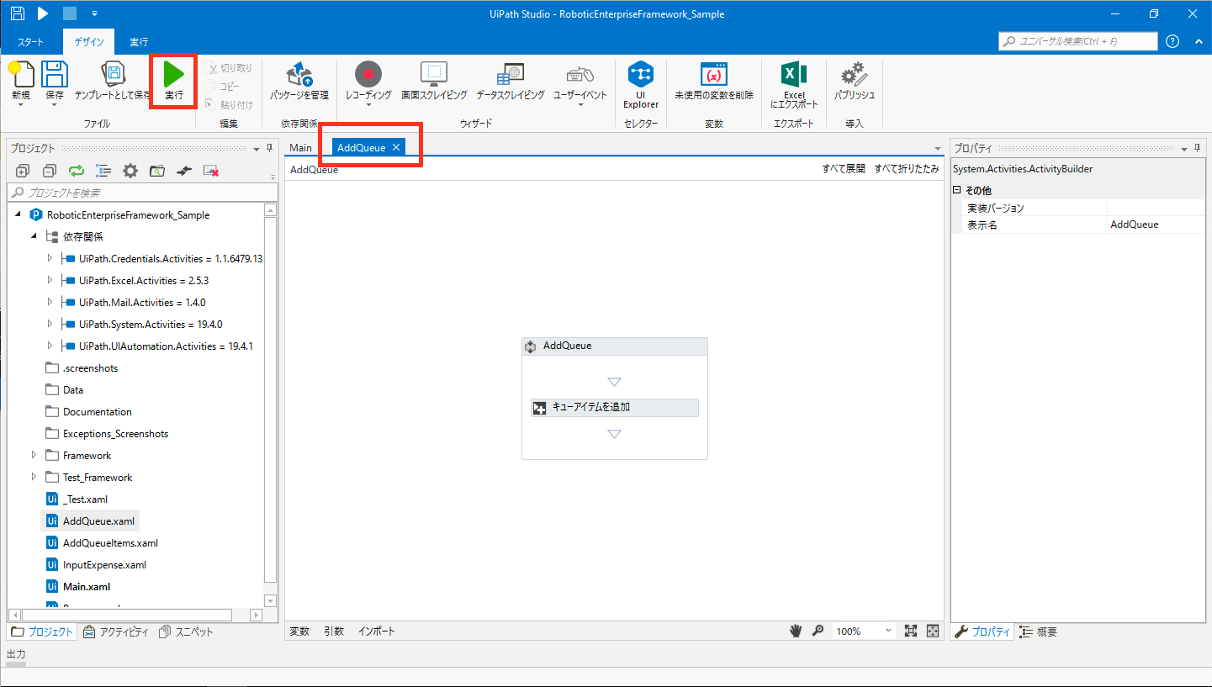The image size is (1212, 687).
Task: Click the 保存 save icon in ribbon
Action: coord(55,74)
